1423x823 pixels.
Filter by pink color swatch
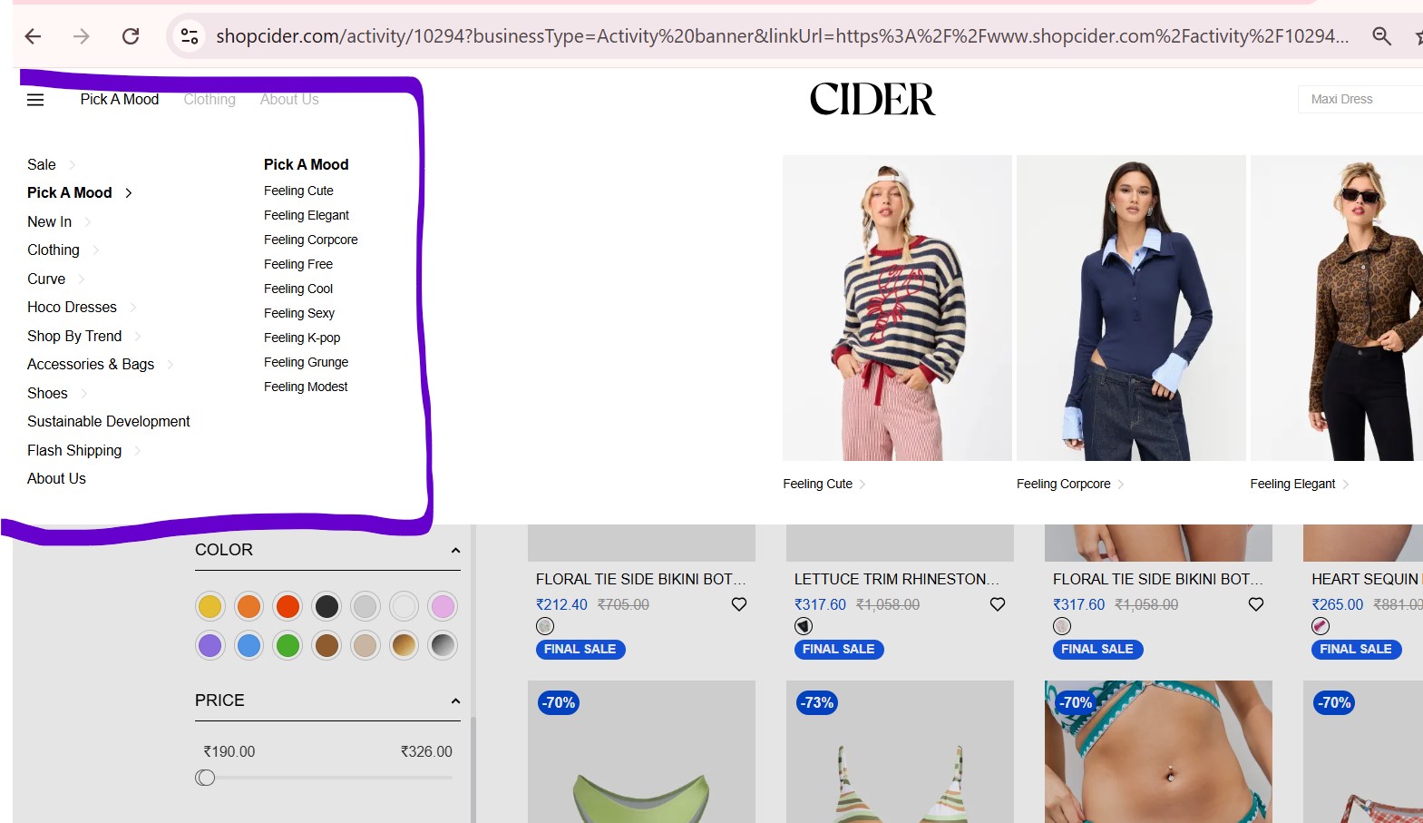[x=443, y=606]
